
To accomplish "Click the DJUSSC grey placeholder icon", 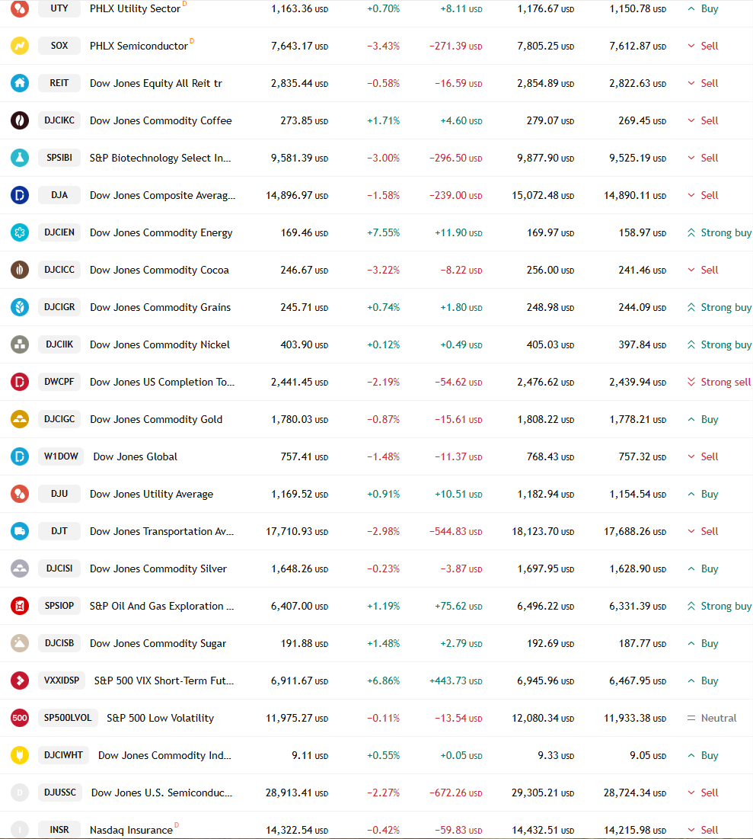I will tap(20, 793).
